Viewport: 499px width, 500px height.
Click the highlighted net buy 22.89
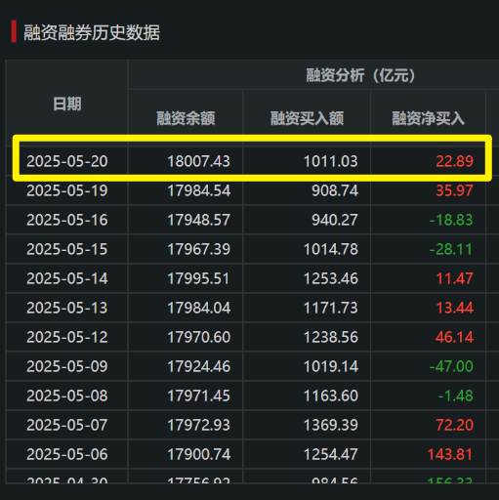pyautogui.click(x=454, y=161)
